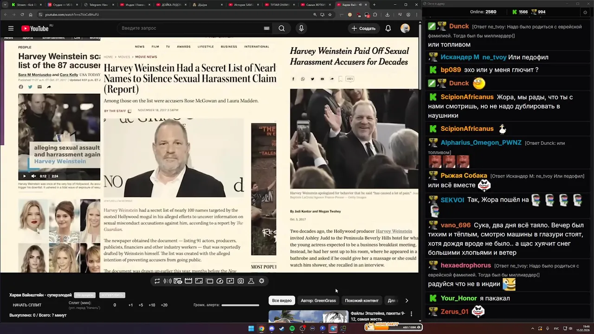Click the window-strip icon in video toolbar
This screenshot has width=594, height=334.
click(209, 281)
